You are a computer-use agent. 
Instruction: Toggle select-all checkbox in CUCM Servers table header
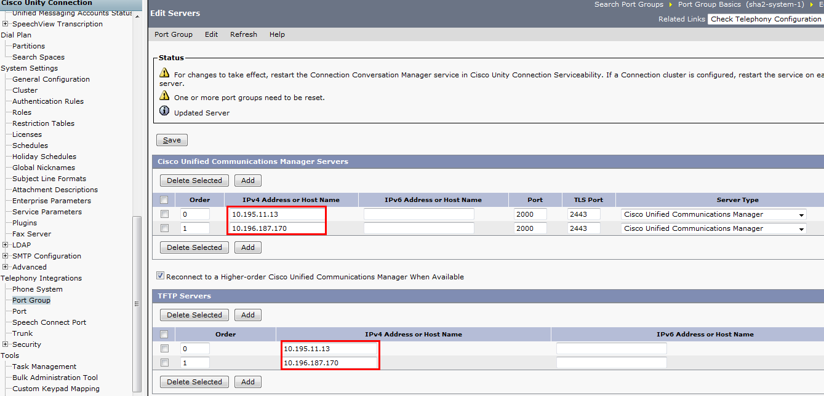pos(164,200)
